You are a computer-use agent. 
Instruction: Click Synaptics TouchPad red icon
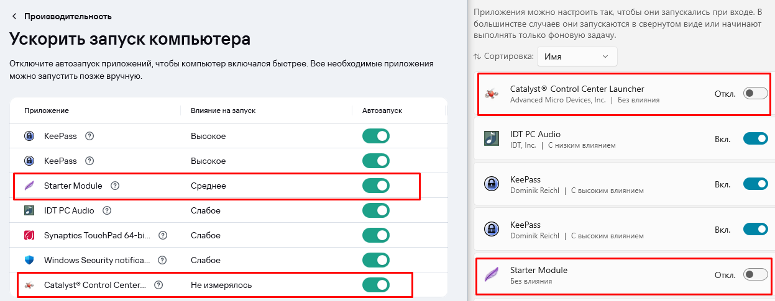pos(29,235)
